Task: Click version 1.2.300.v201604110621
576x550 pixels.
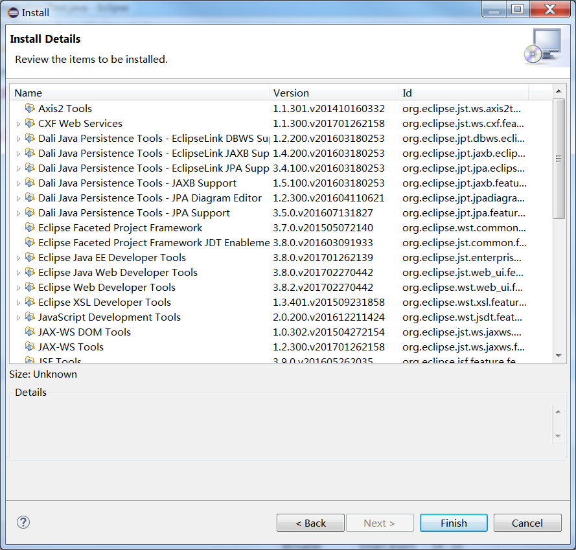Action: 328,198
